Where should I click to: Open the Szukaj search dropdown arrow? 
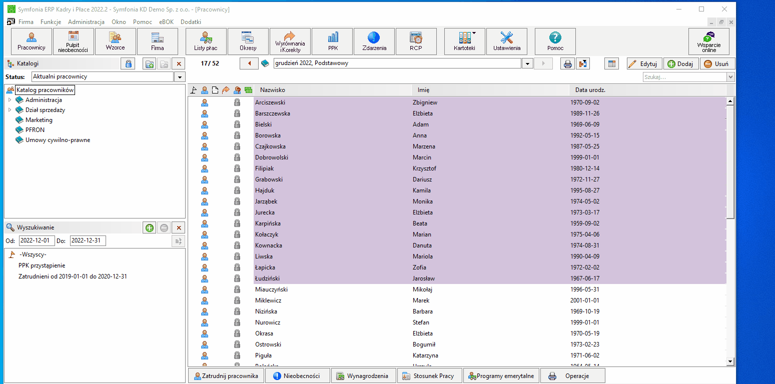tap(730, 77)
